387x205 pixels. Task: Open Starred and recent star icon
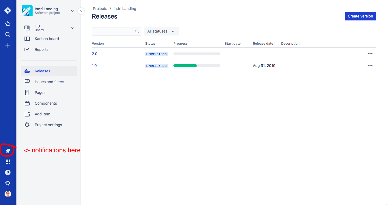(x=8, y=24)
